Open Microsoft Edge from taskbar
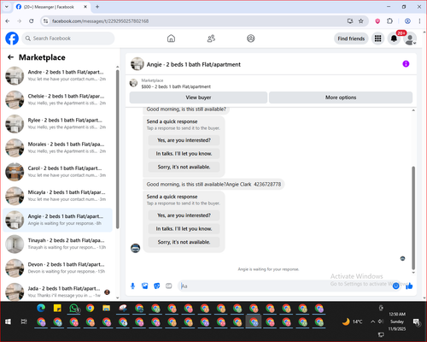The image size is (427, 342). click(41, 308)
